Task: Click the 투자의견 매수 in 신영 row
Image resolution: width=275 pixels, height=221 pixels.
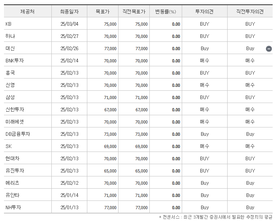Action: [x=205, y=85]
